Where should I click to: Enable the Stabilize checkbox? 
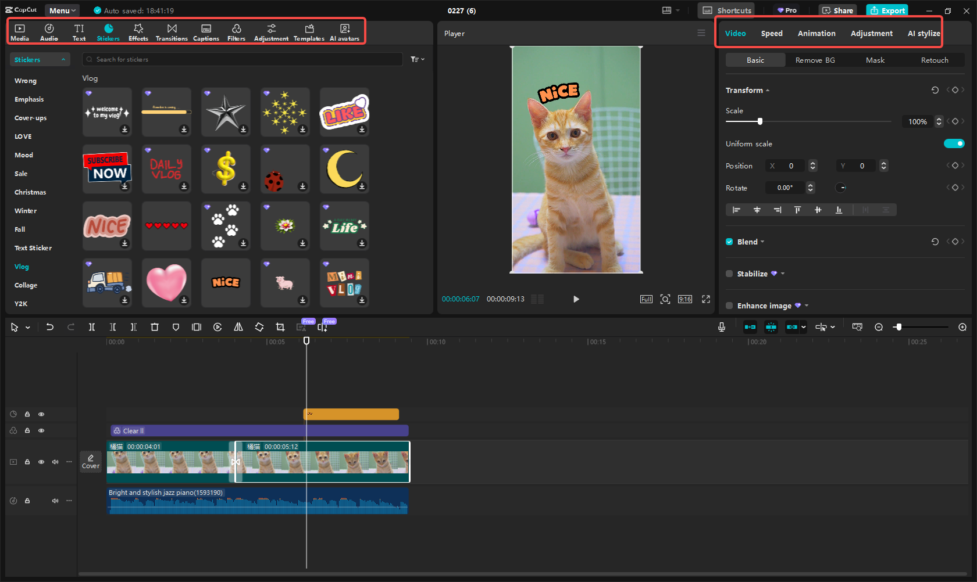coord(729,274)
